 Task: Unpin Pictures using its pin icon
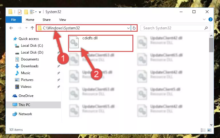(59, 80)
